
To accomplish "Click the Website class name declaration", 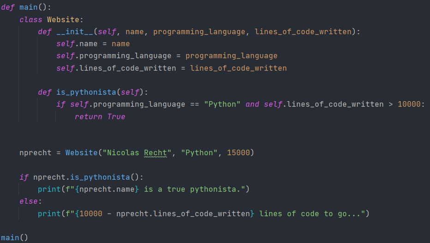I will pos(63,19).
